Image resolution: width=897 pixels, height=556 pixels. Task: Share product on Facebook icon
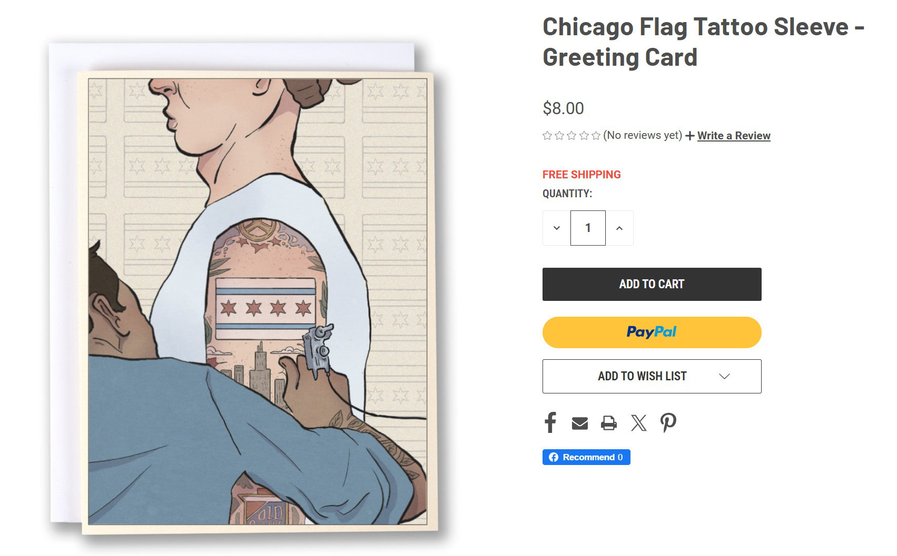550,422
